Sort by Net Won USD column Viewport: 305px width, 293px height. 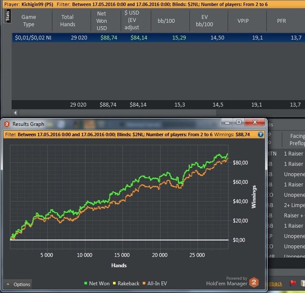click(x=102, y=20)
